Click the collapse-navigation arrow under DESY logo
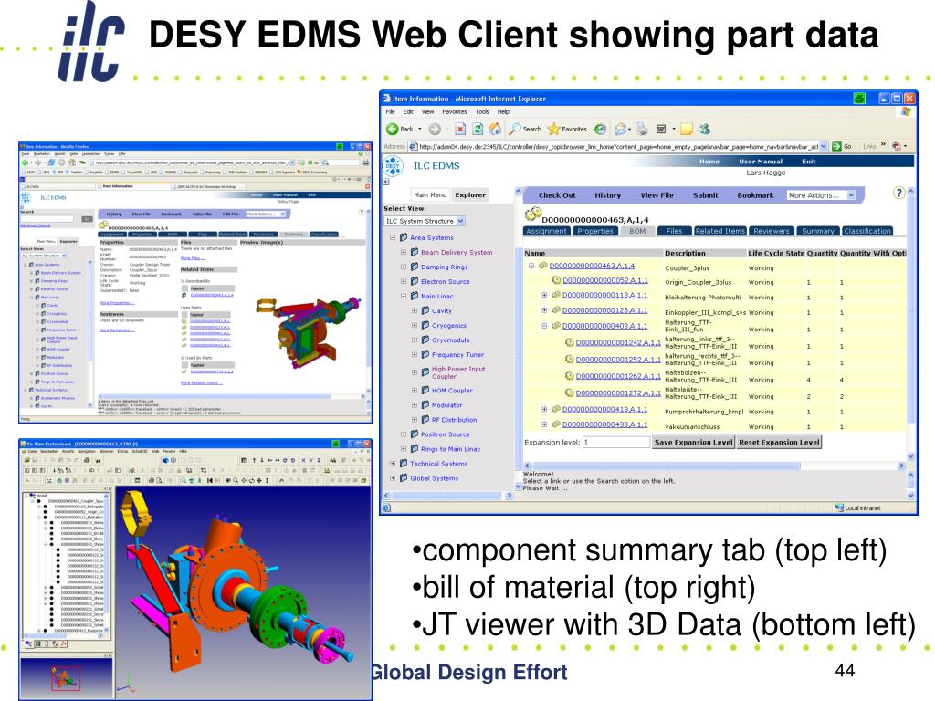 [x=386, y=182]
